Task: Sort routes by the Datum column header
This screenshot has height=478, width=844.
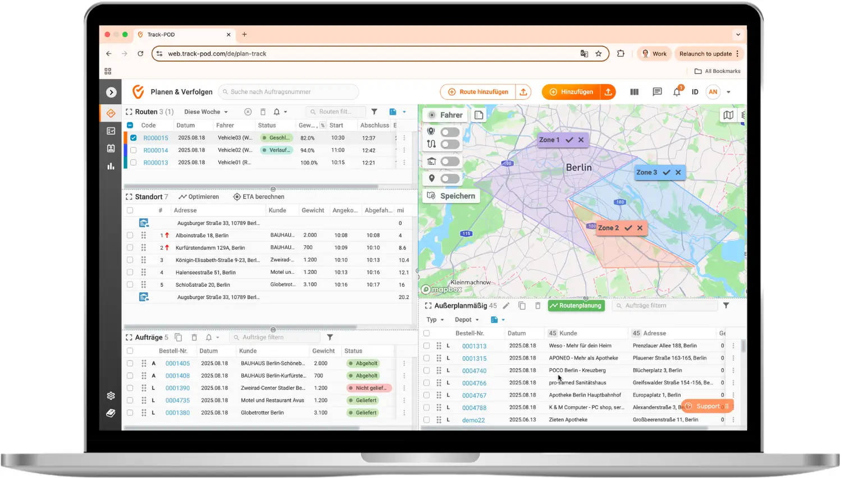Action: tap(185, 126)
